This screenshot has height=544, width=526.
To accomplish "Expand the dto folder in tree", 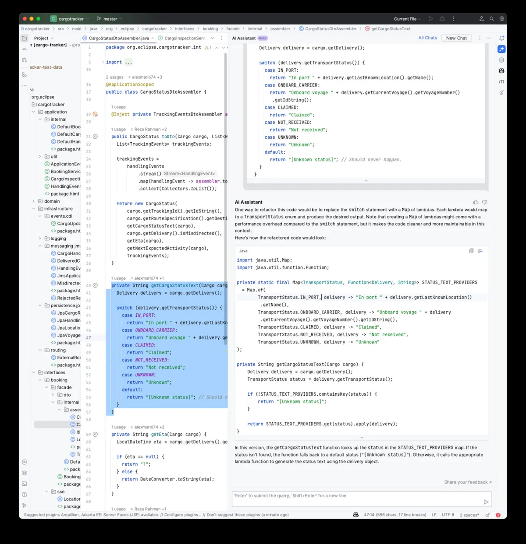I will click(53, 395).
